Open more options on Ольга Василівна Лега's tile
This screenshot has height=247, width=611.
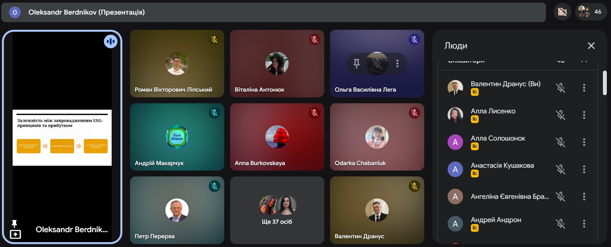click(x=397, y=63)
